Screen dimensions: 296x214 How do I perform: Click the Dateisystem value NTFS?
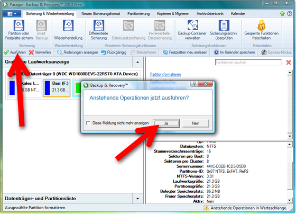pyautogui.click(x=211, y=146)
